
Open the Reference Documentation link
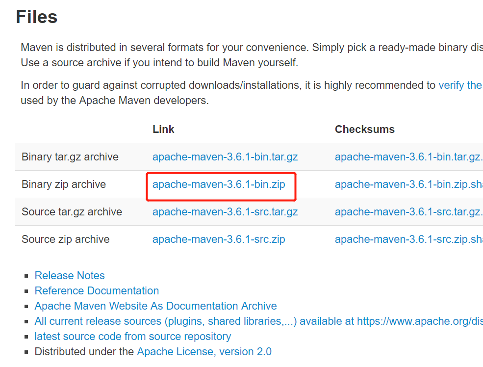pos(96,290)
